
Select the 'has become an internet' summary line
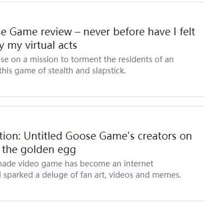(77, 164)
